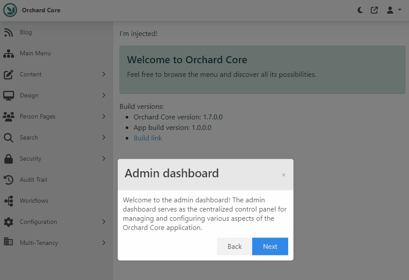Expand the Search submenu chevron
The image size is (409, 280).
pos(104,137)
